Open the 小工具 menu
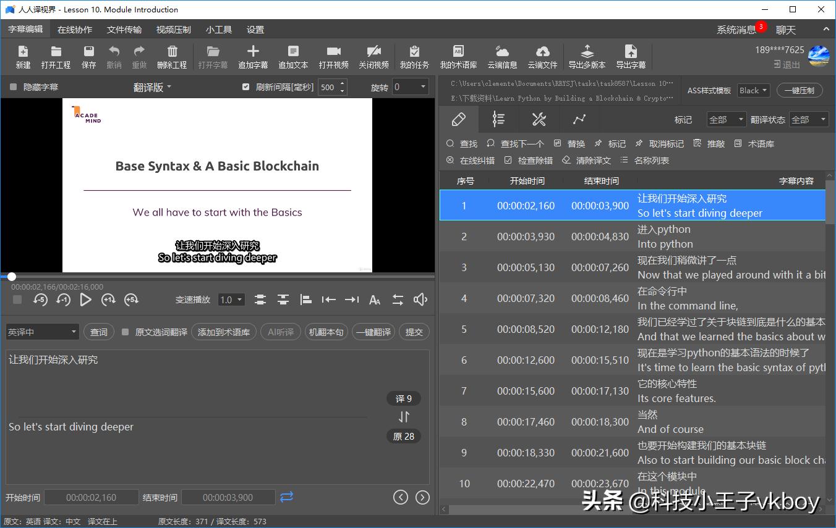Screen dimensions: 836x528 pos(219,30)
